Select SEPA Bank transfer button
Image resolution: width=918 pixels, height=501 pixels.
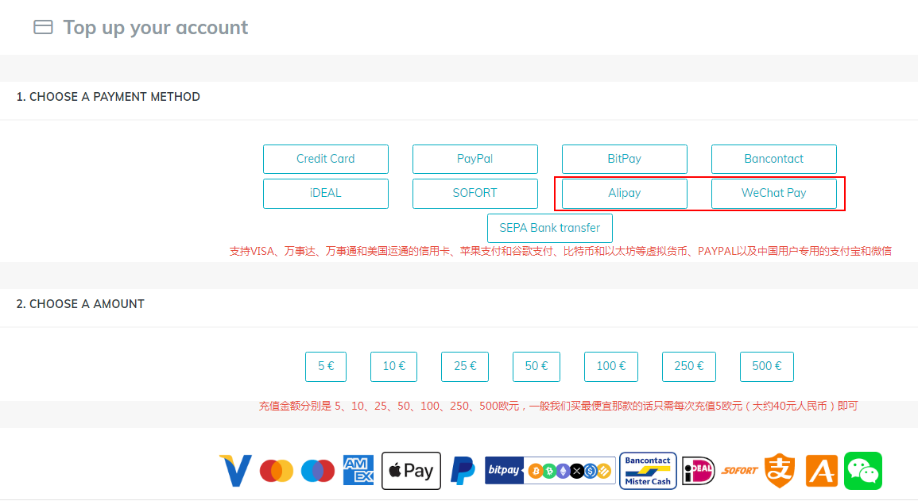pos(550,228)
